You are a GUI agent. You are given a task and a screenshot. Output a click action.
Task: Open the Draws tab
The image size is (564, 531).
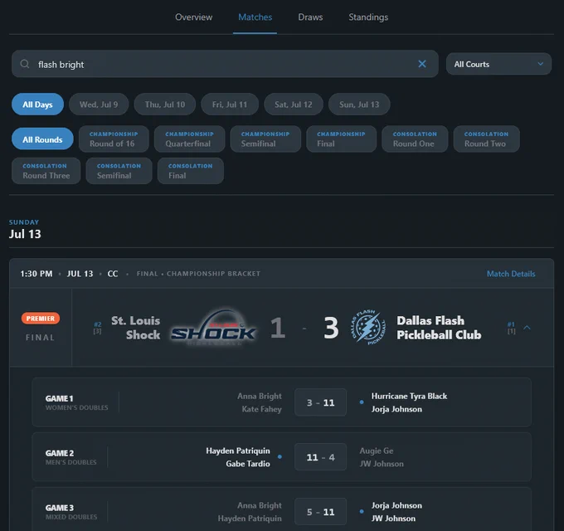pyautogui.click(x=310, y=17)
